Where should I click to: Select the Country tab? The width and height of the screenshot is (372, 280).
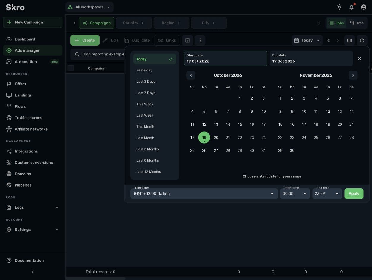tap(134, 23)
